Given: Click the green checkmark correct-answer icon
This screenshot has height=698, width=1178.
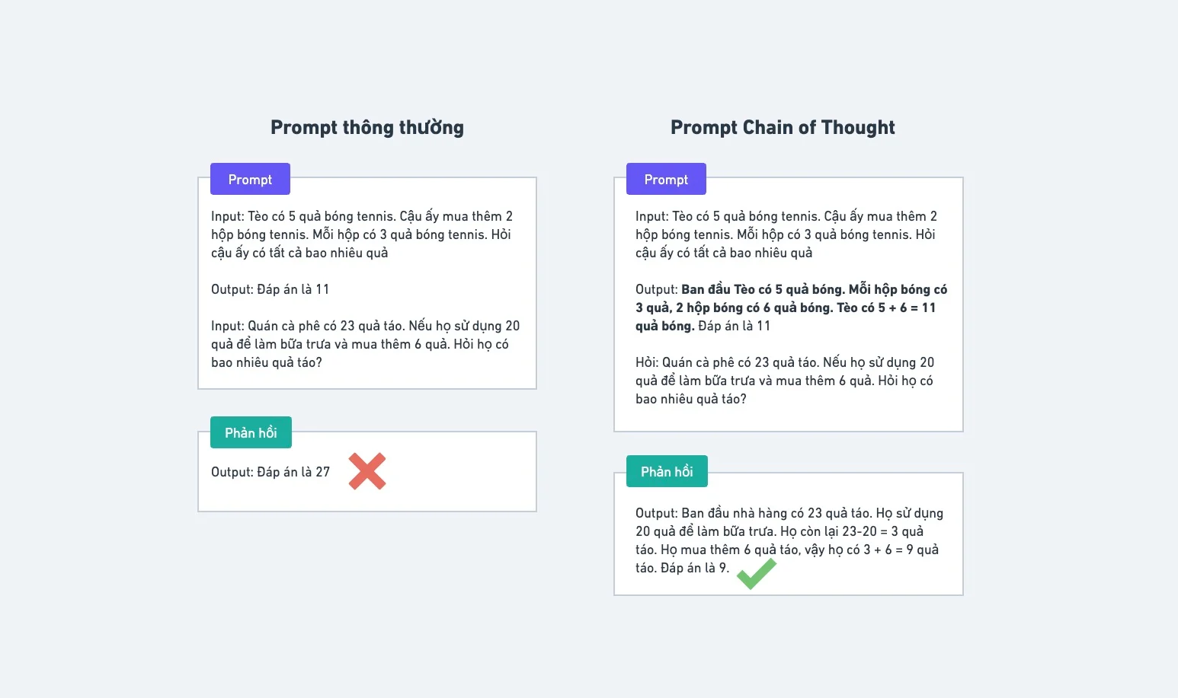Looking at the screenshot, I should 757,574.
